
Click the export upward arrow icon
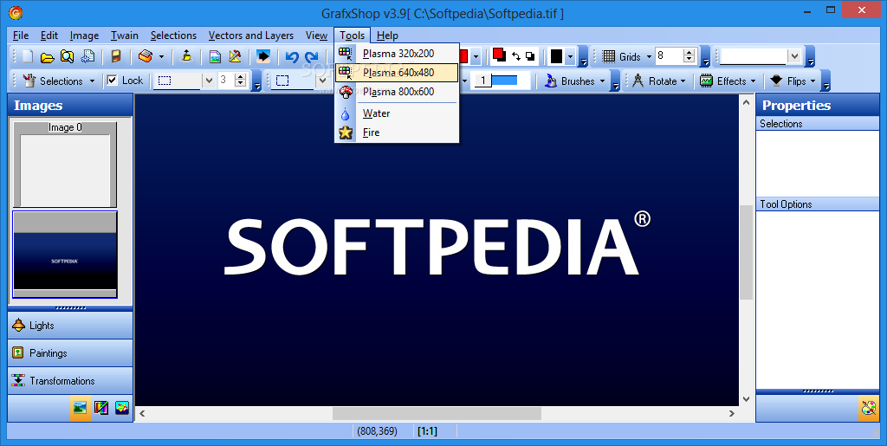(x=187, y=56)
